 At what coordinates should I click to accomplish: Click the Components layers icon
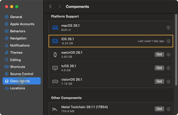tap(7, 81)
